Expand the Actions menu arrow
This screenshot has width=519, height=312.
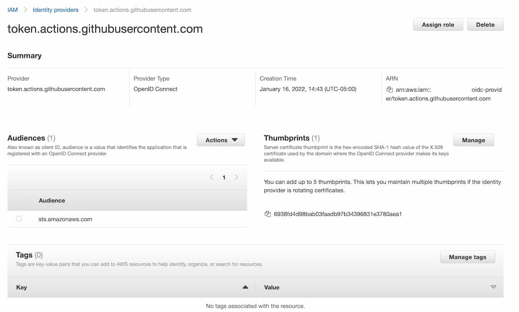point(235,140)
